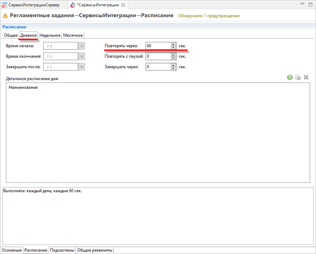Open the Основные bottom tab
316x254 pixels.
coord(11,250)
